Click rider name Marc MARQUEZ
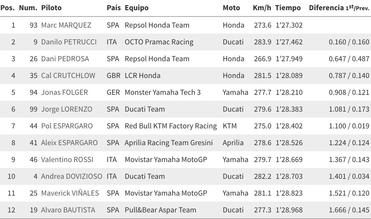Screen dimensions: 371x219 (x=66, y=25)
